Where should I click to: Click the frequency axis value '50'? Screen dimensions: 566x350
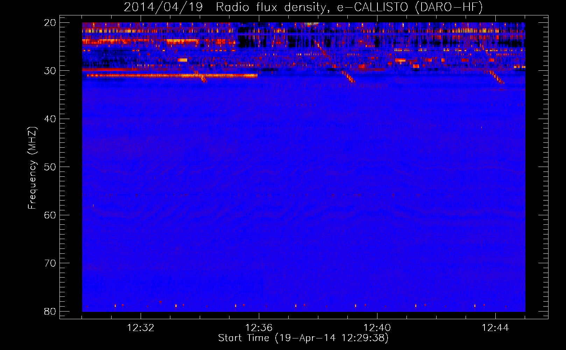point(50,167)
